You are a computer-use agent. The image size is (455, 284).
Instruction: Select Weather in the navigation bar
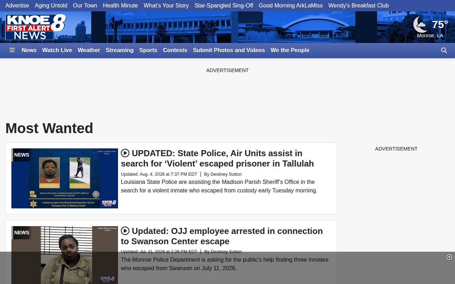click(89, 50)
